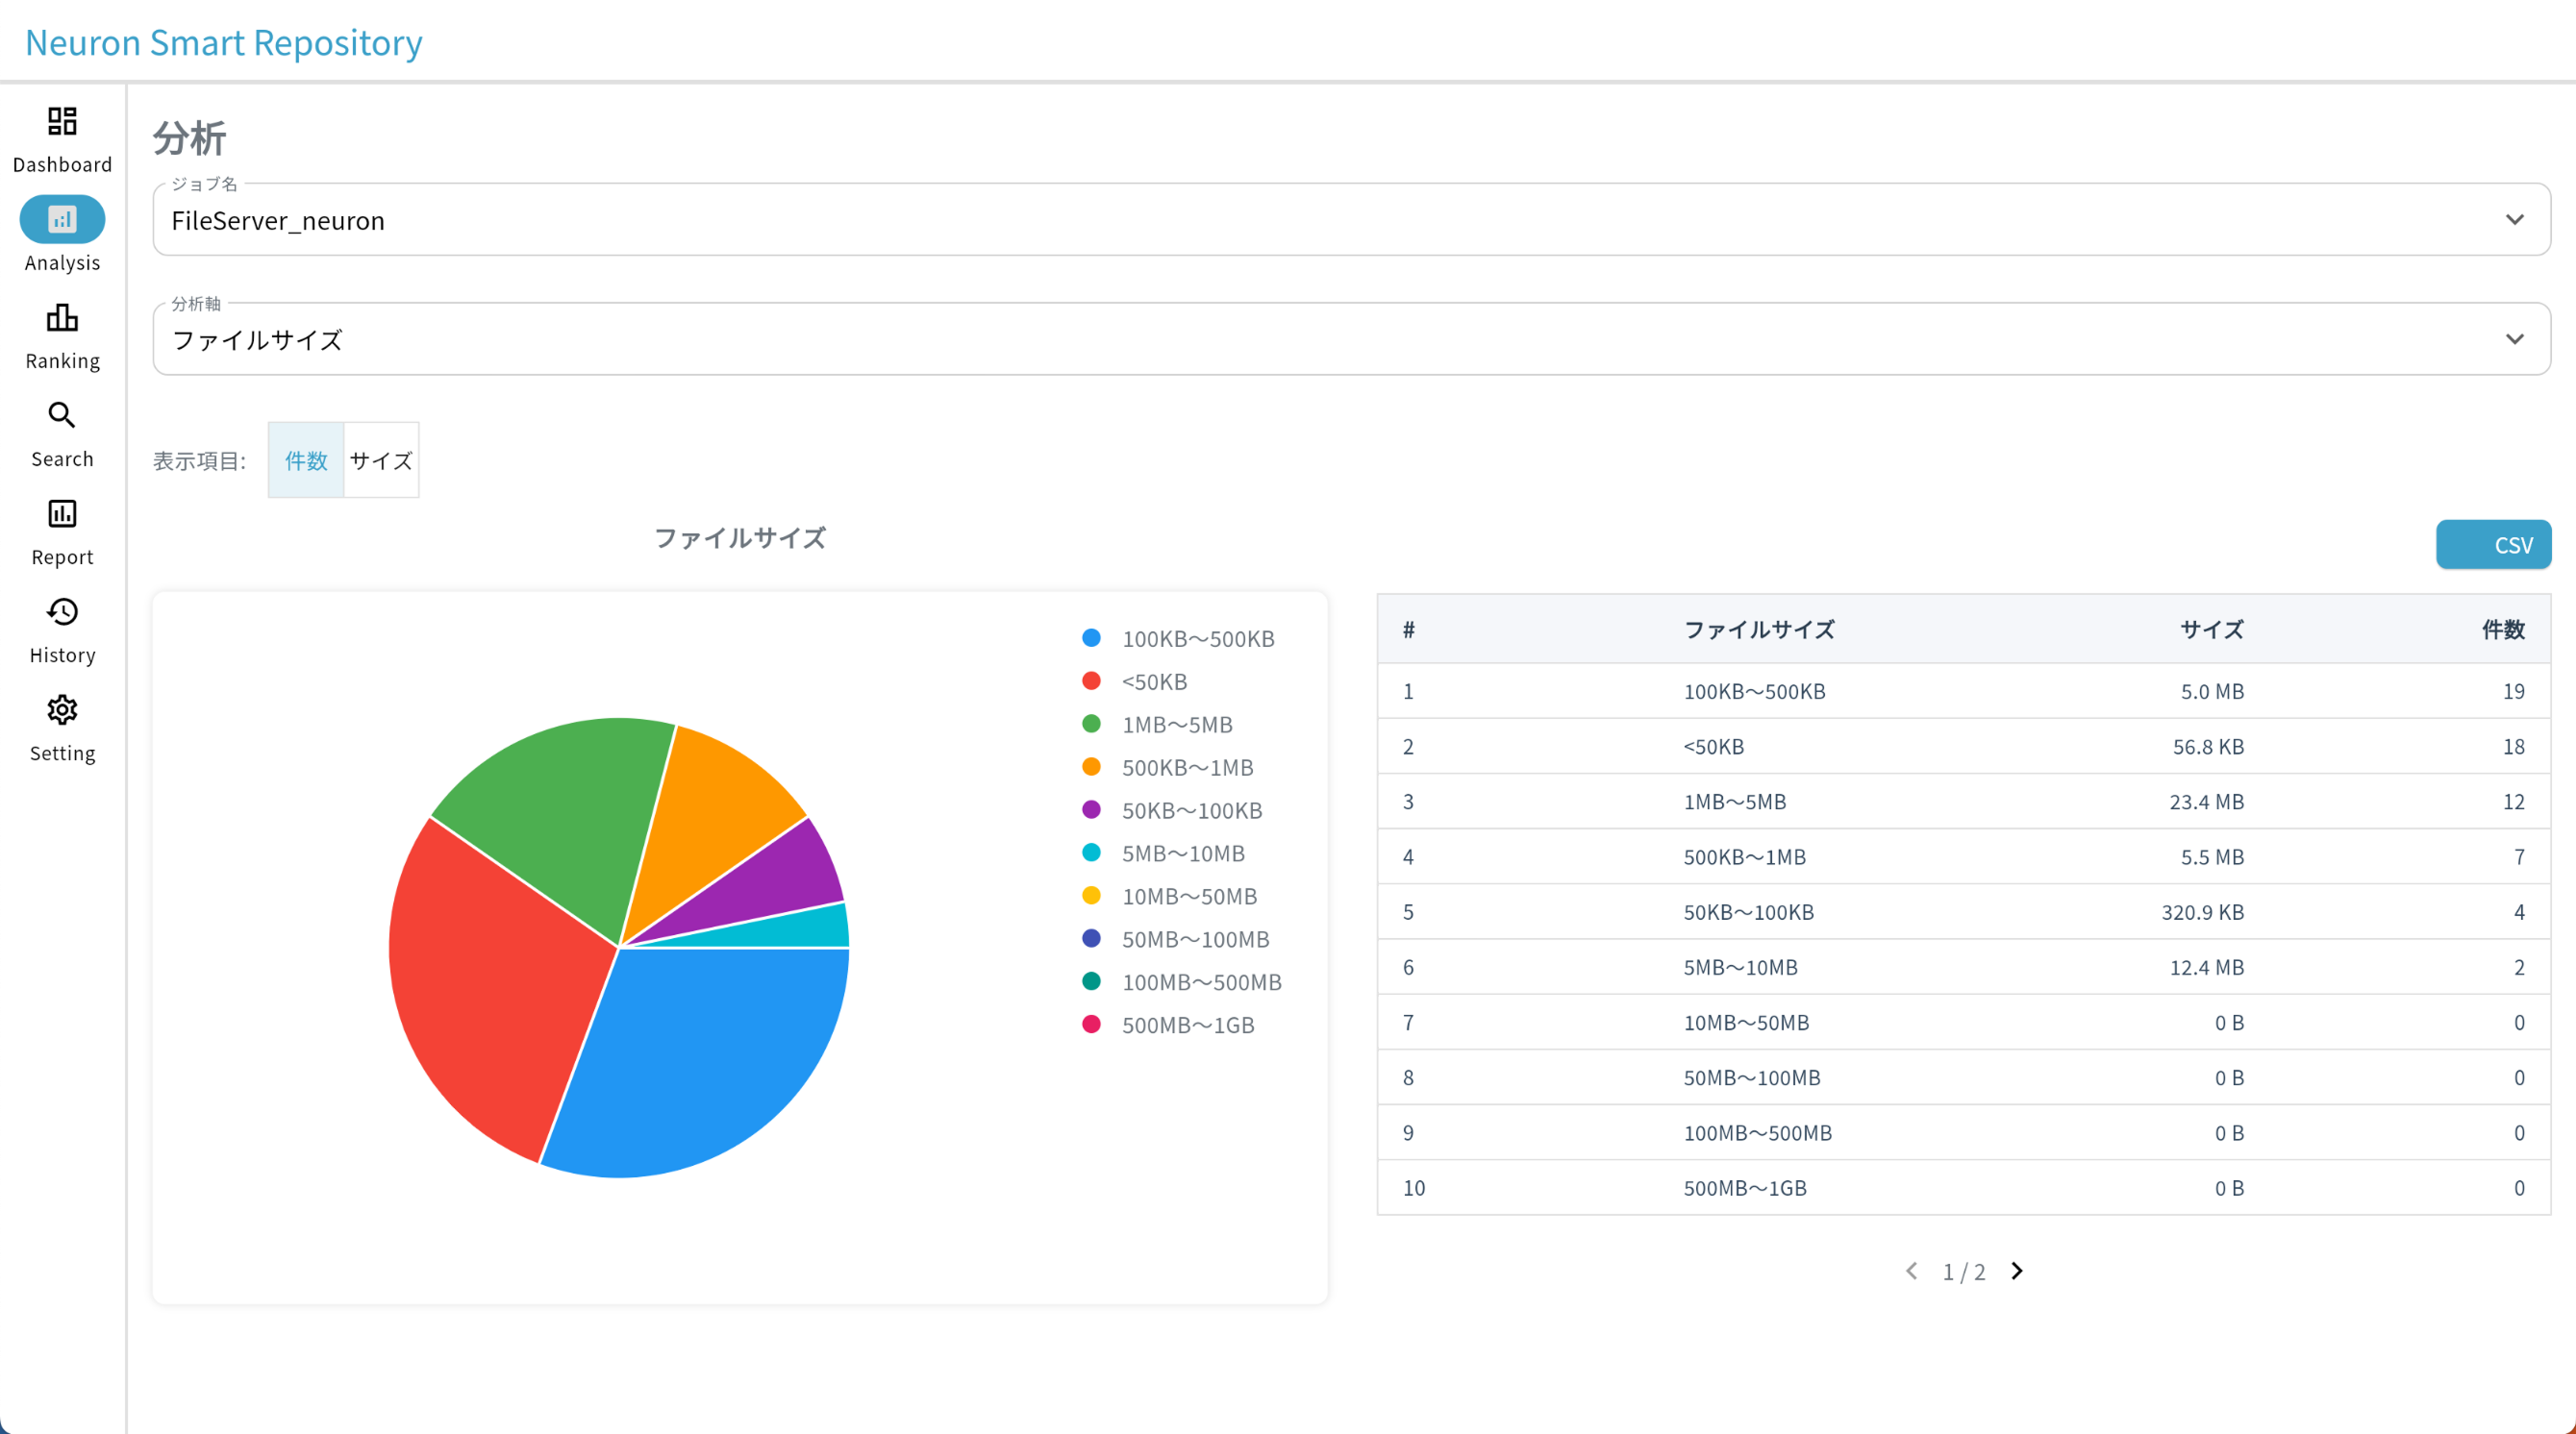2576x1434 pixels.
Task: Toggle 100KB～500KB legend entry visibility
Action: pyautogui.click(x=1178, y=638)
